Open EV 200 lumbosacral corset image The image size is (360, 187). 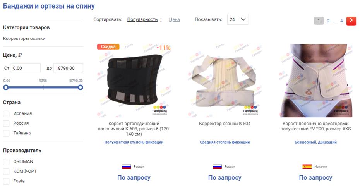[316, 81]
